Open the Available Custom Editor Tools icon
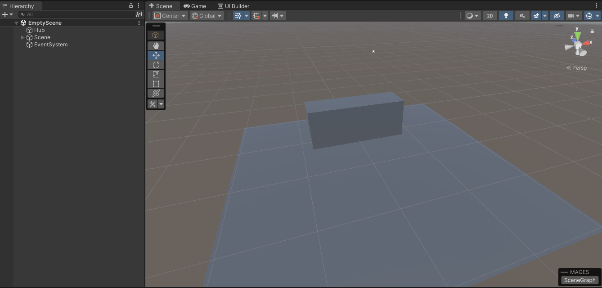Viewport: 602px width, 288px height. coord(153,103)
